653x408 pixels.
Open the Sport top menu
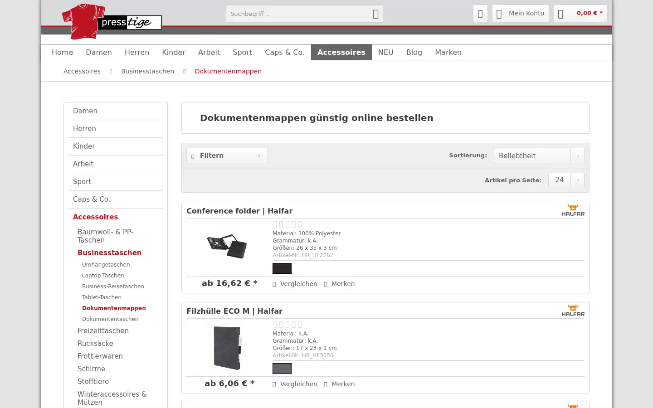pos(243,53)
